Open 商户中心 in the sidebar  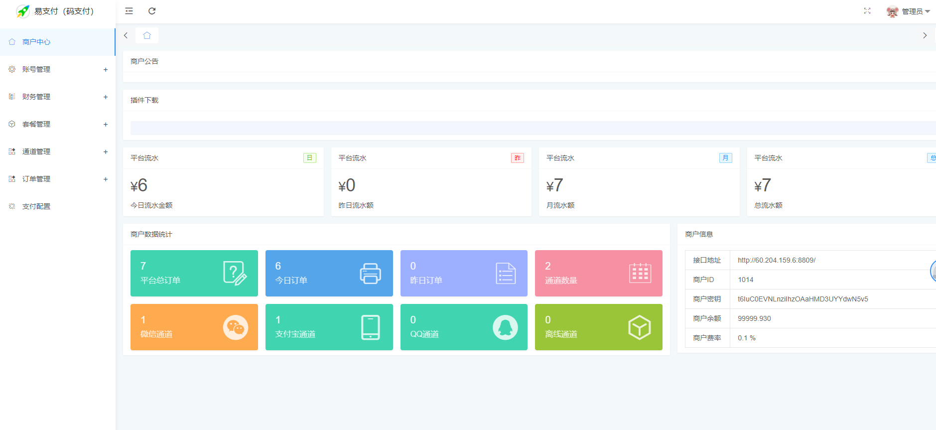click(36, 42)
